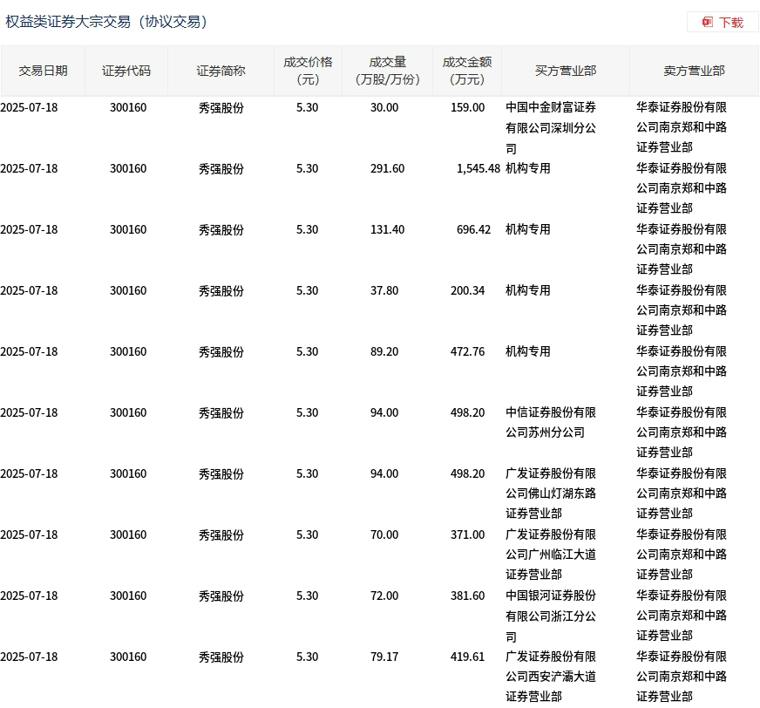
Task: Select the 买方营业部 column header
Action: coord(566,71)
